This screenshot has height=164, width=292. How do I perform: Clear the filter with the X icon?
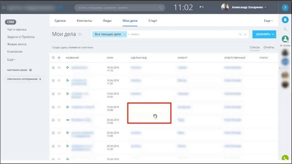245,34
